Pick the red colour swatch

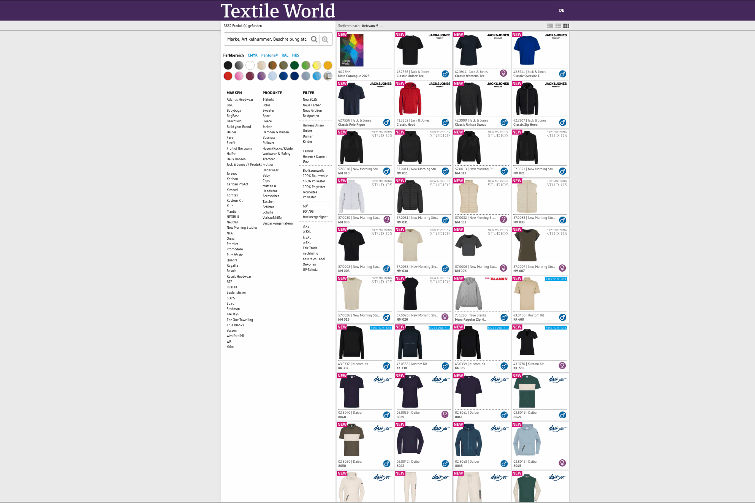click(228, 76)
